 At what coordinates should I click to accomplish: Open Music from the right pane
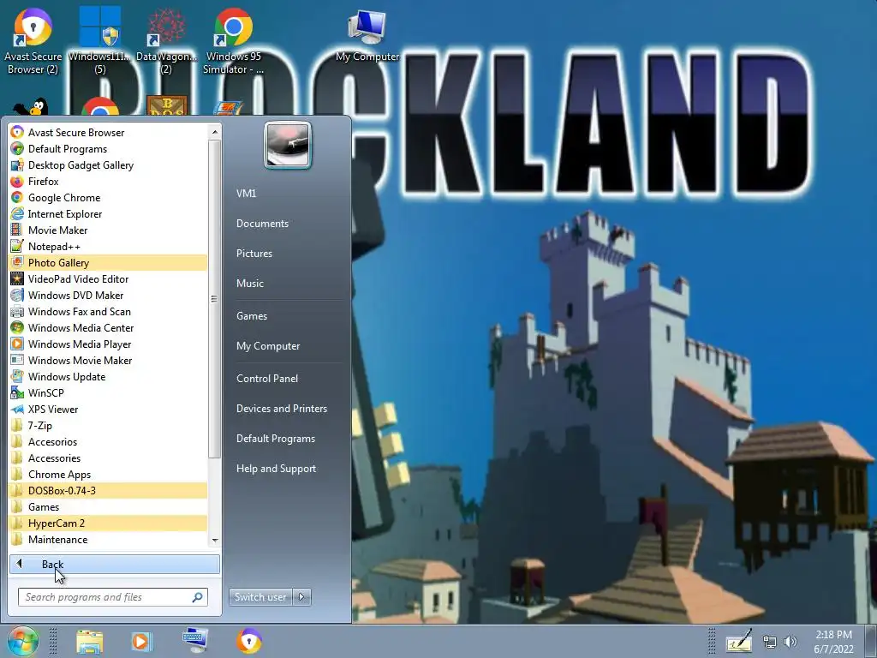(250, 283)
